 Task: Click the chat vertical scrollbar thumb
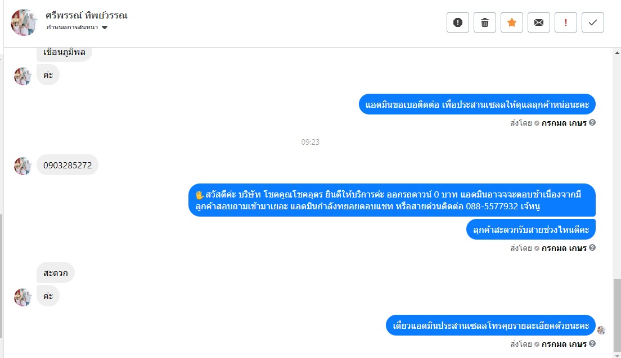coord(617,315)
